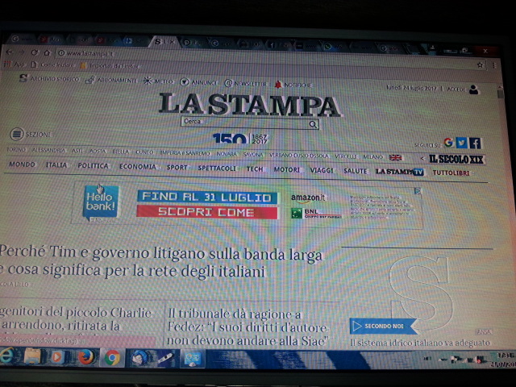Open the Motori section

point(287,170)
